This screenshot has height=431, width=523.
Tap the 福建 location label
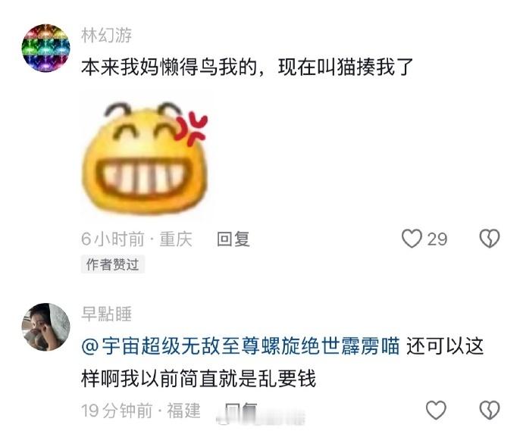(x=183, y=411)
